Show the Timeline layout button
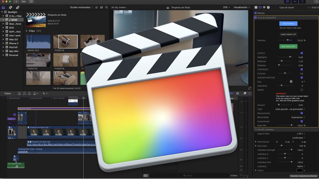The height and width of the screenshot is (179, 319). [295, 2]
